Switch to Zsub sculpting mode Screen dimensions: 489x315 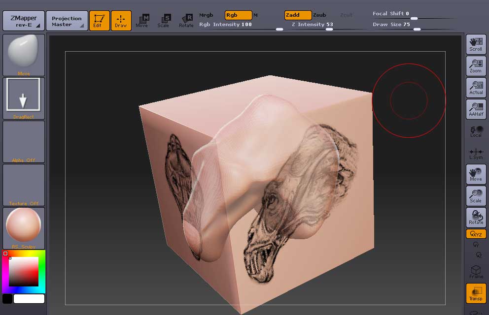(319, 15)
